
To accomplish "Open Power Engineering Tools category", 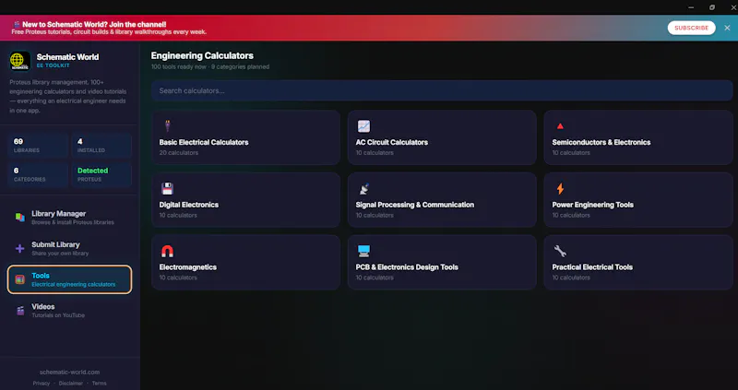I will (638, 200).
